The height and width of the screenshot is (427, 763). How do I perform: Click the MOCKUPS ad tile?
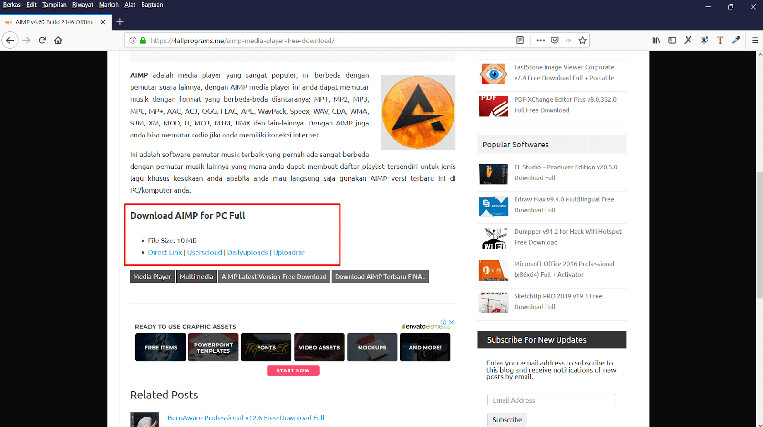(x=372, y=347)
